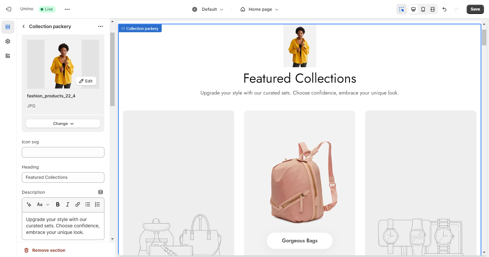This screenshot has width=489, height=257.
Task: Click the Save button
Action: tap(475, 9)
